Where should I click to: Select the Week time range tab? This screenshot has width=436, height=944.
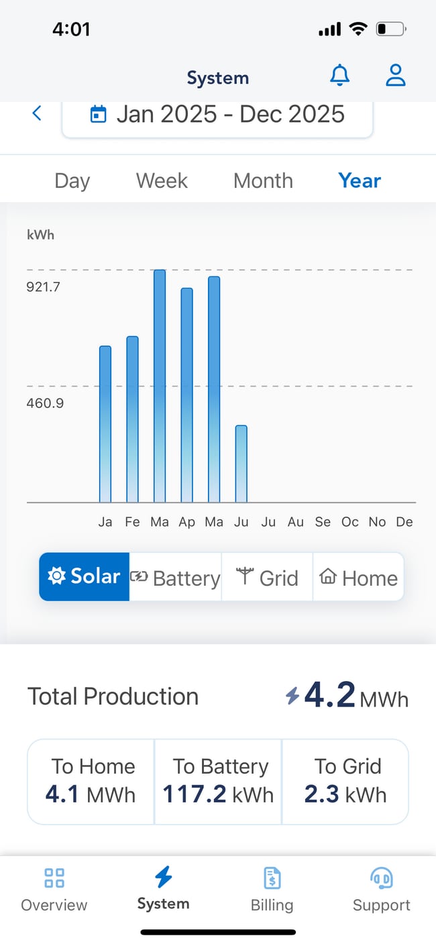(162, 180)
